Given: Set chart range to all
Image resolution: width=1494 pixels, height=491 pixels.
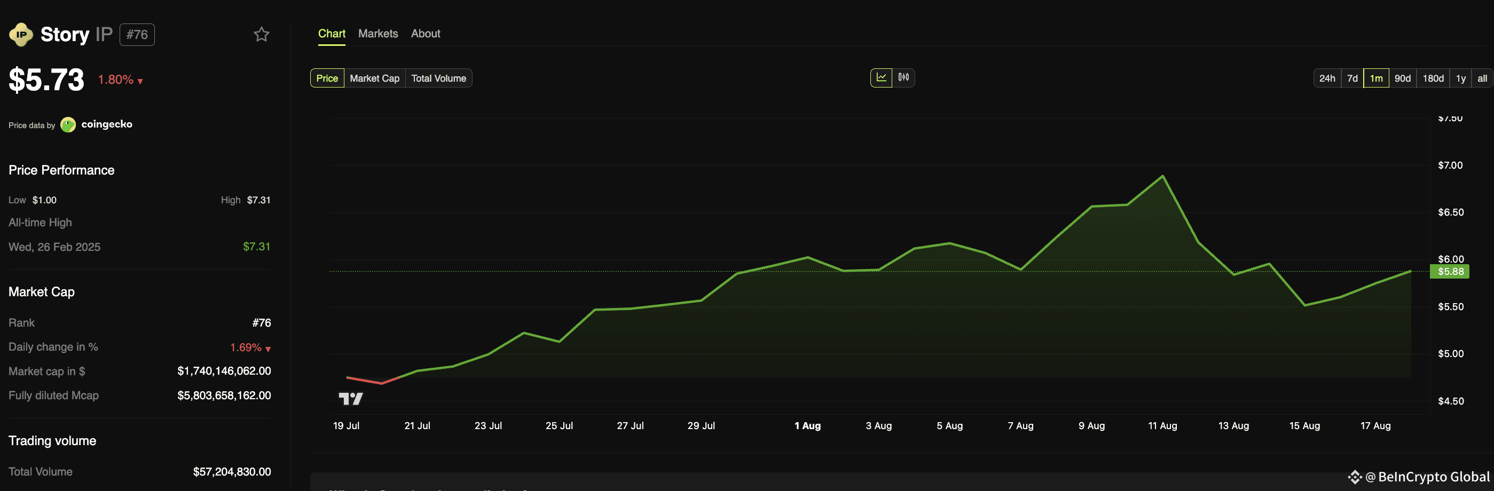Looking at the screenshot, I should click(1482, 78).
